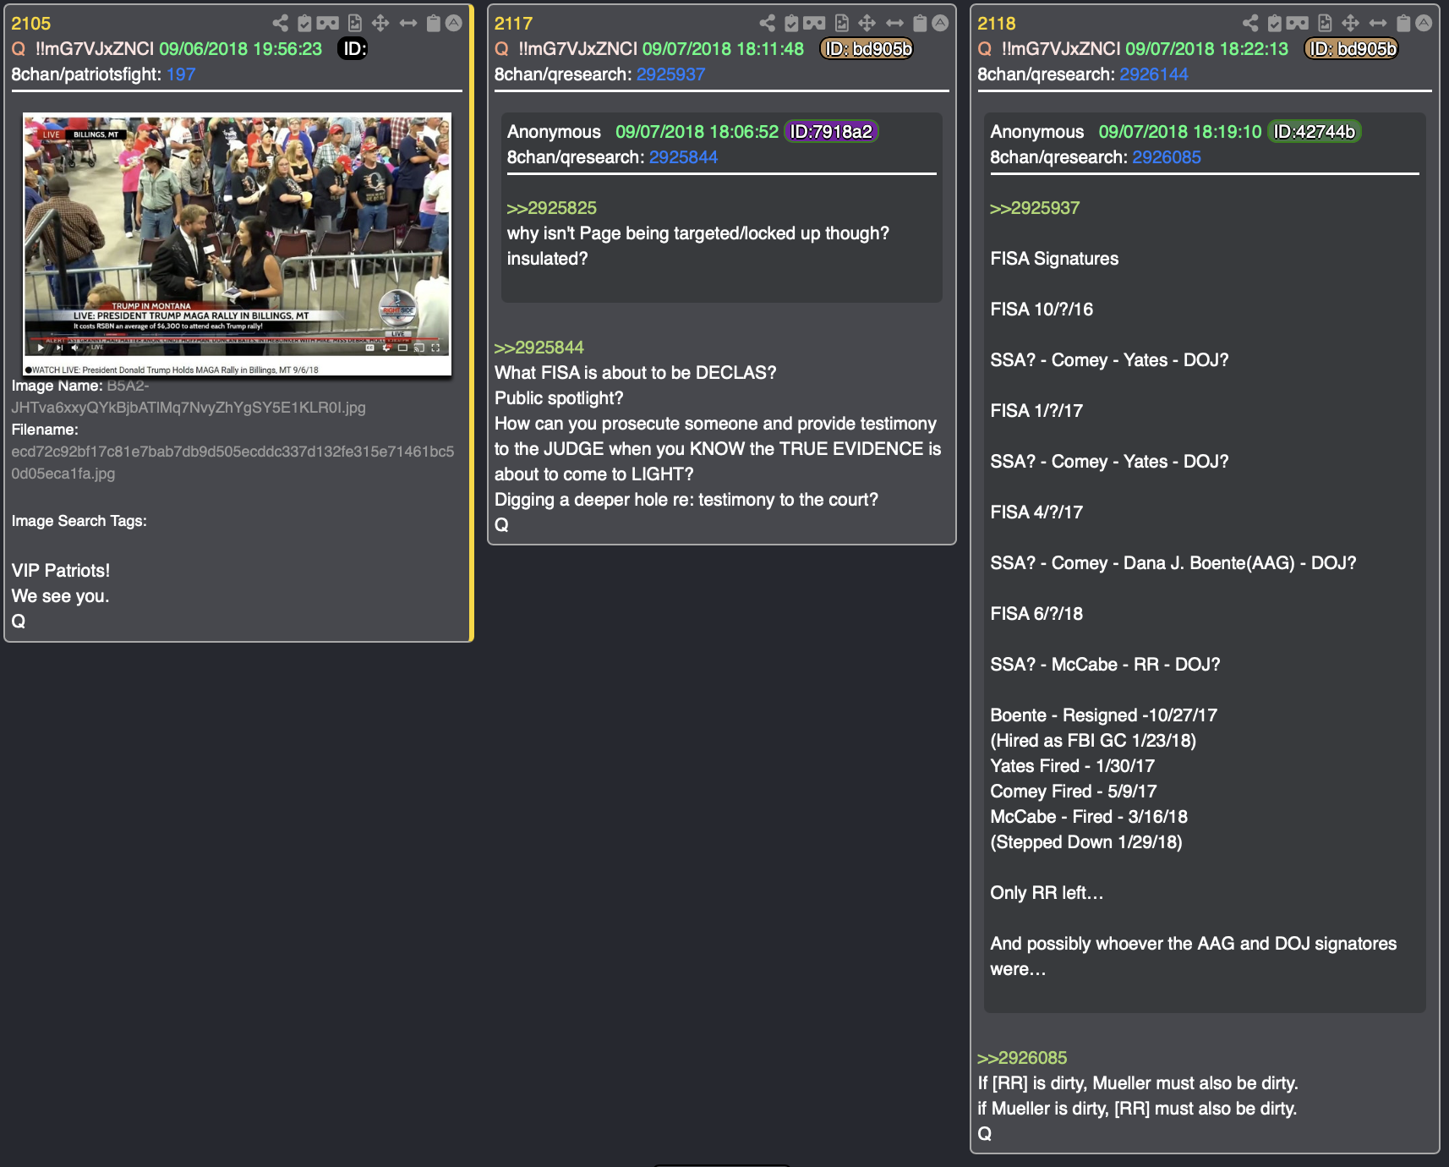Click the 'VIP Patriots!' line

click(61, 571)
